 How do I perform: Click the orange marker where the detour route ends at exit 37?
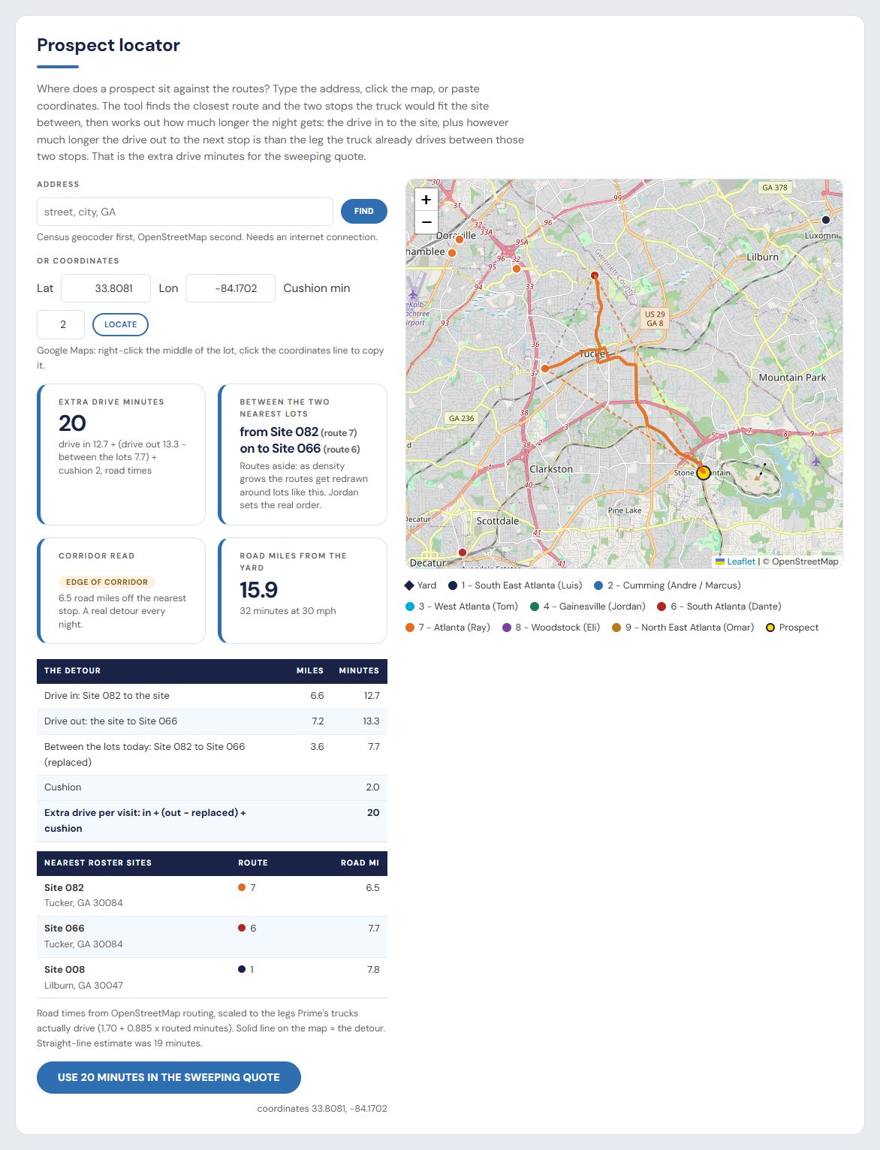point(545,369)
